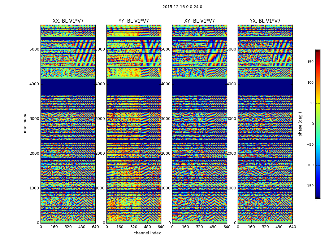This screenshot has width=325, height=248.
Task: Click colorbar tick label '−150'
Action: tap(309, 186)
